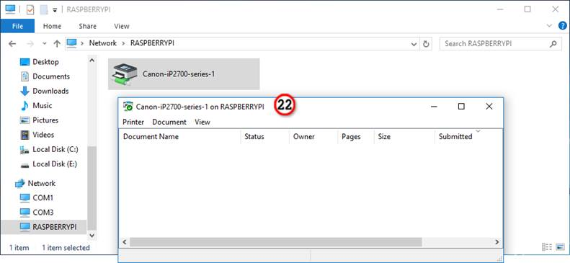Viewport: 570px width, 263px height.
Task: Open the recent locations dropdown arrow
Action: 45,43
